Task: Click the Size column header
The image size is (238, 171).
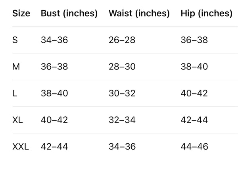Action: [x=21, y=13]
